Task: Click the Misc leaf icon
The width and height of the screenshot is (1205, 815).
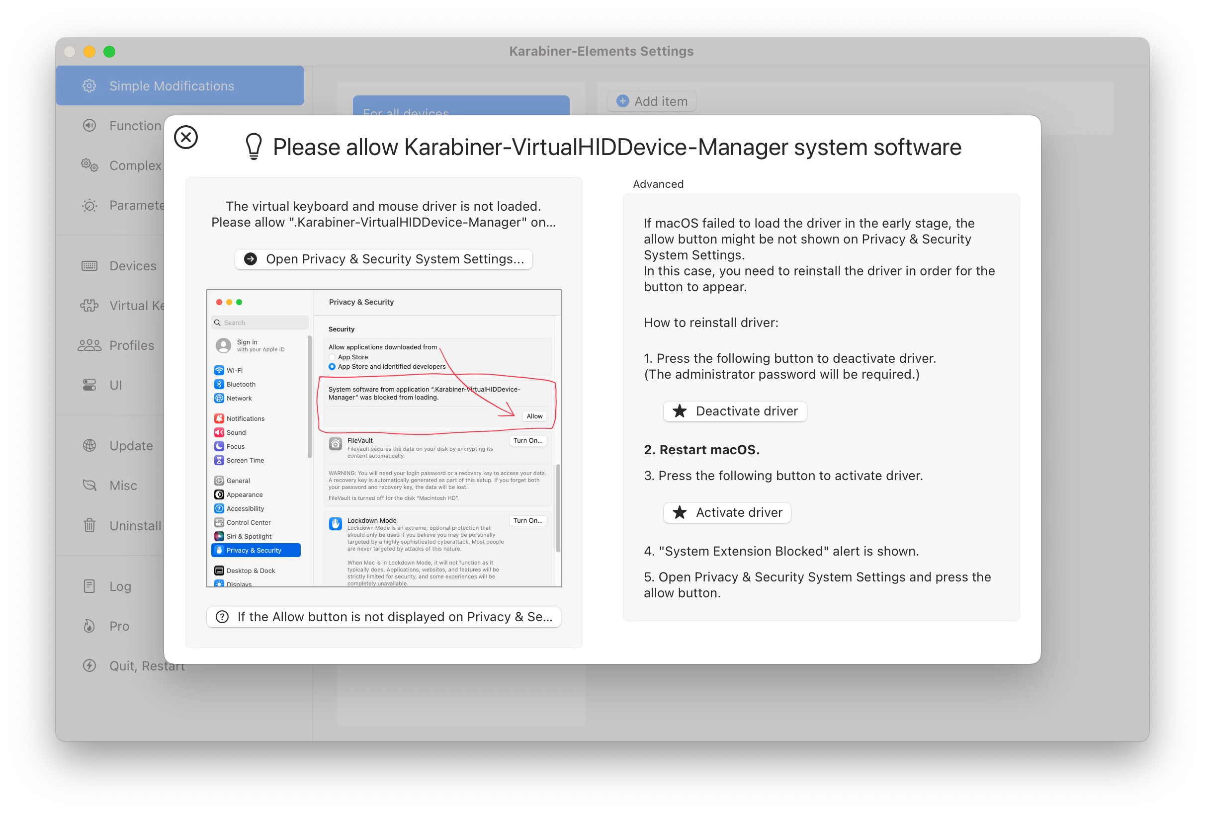Action: (89, 485)
